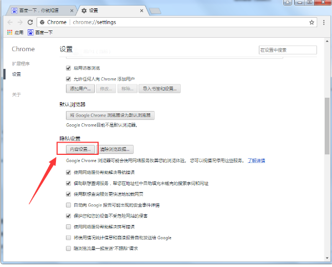Open 关于 in the sidebar
This screenshot has height=267, width=332.
(16, 94)
